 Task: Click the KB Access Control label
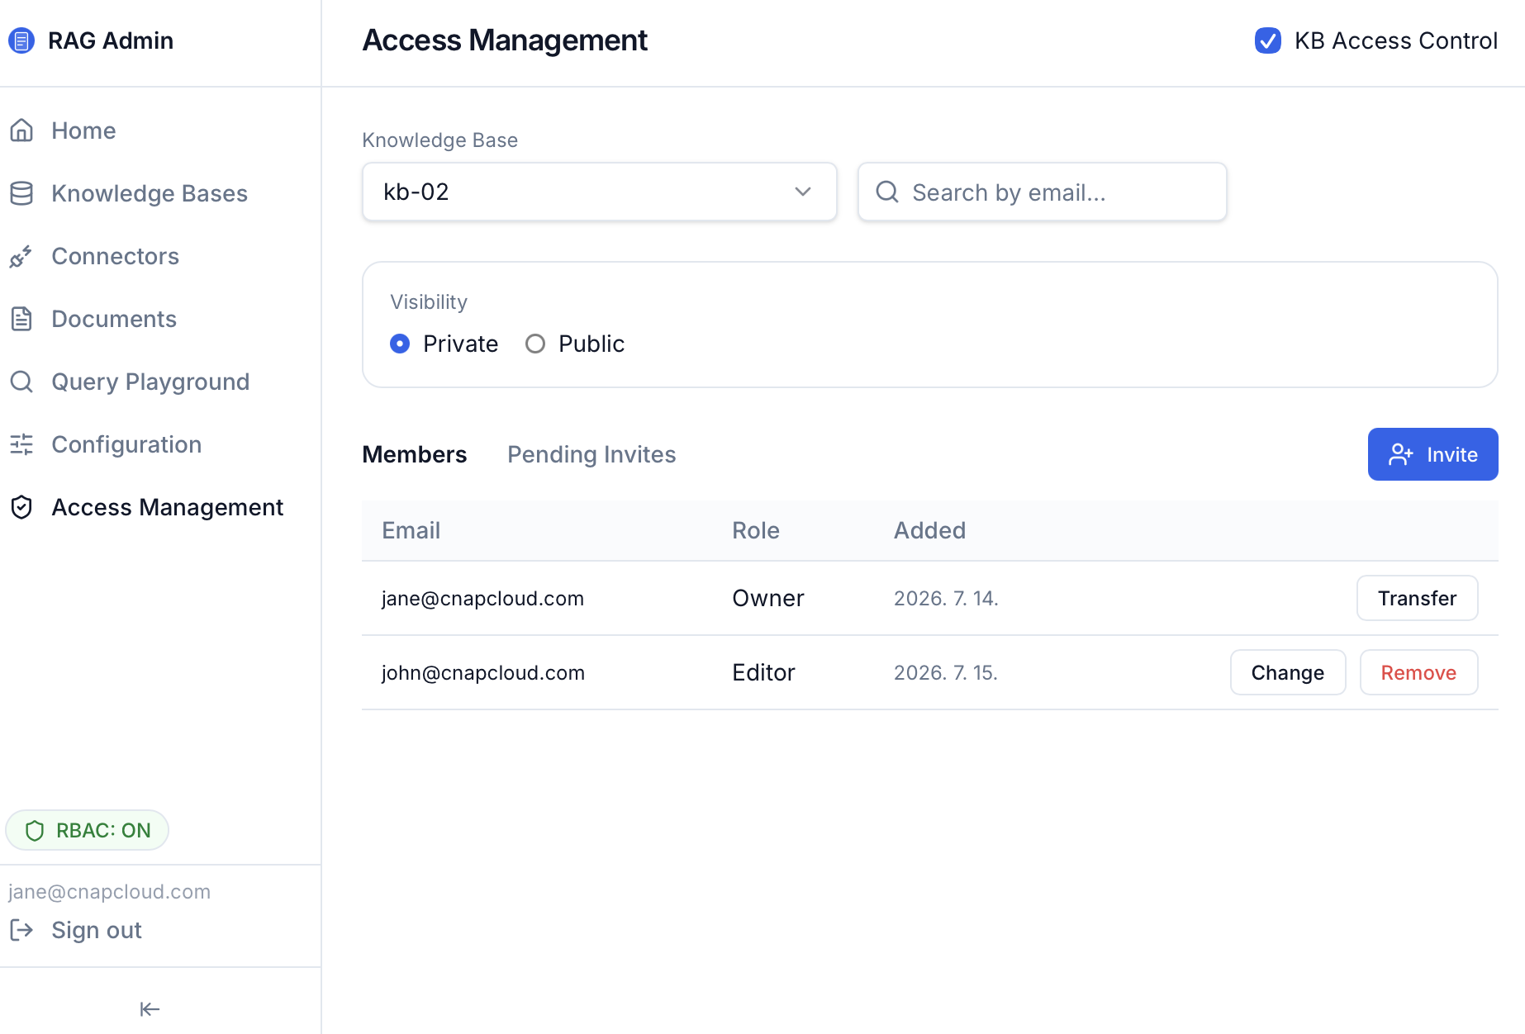click(x=1395, y=40)
